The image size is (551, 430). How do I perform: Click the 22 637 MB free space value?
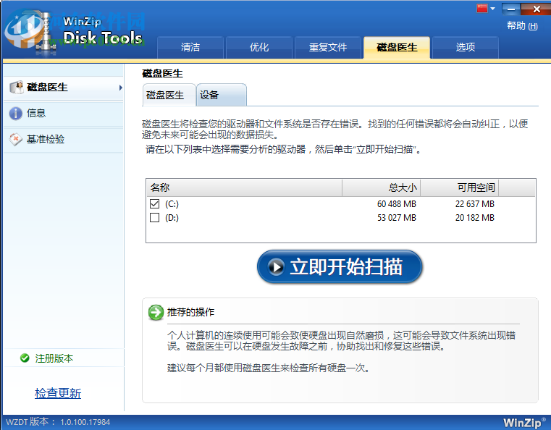click(475, 204)
